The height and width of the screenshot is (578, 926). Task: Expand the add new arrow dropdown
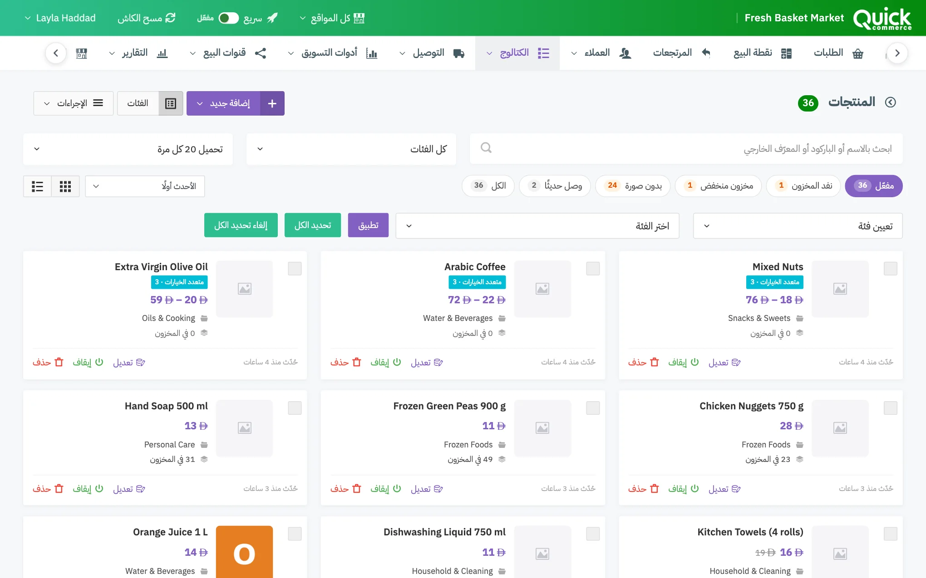click(x=223, y=103)
